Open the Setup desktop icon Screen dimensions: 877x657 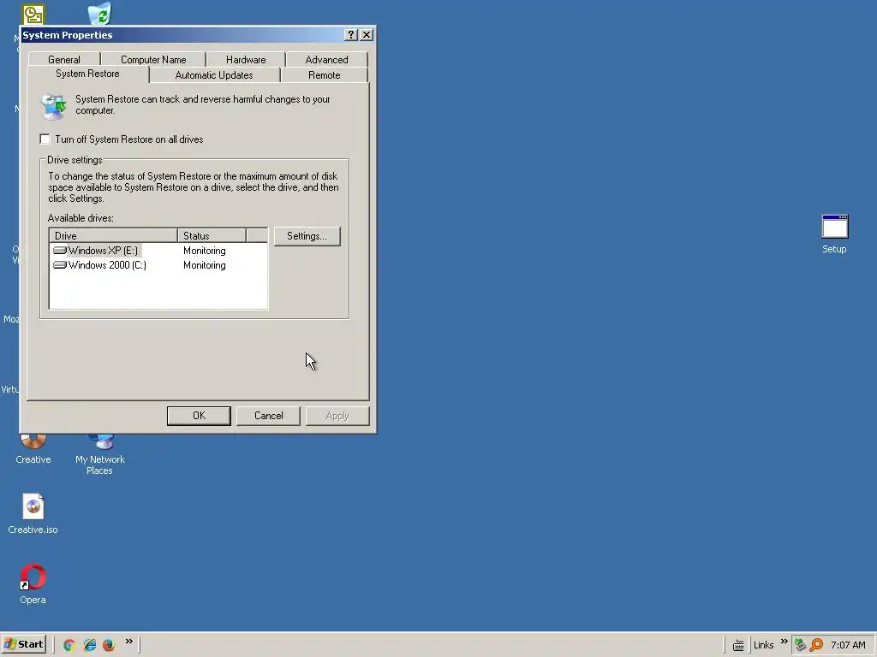coord(834,234)
